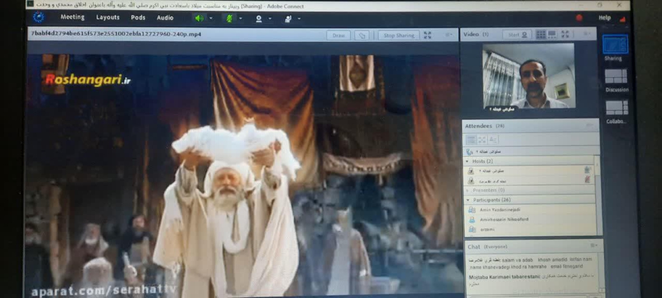Select participant arzami
This screenshot has height=298, width=662.
[x=530, y=229]
